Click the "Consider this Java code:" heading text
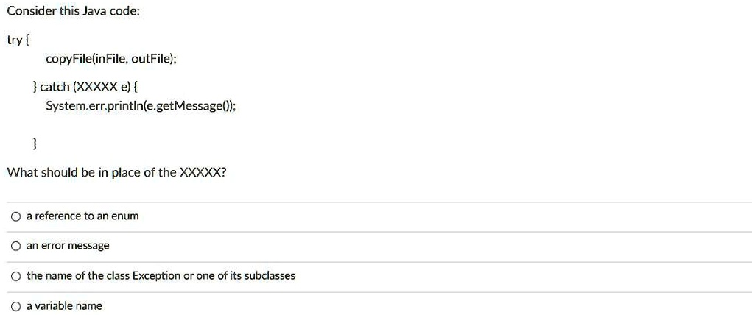 (74, 12)
